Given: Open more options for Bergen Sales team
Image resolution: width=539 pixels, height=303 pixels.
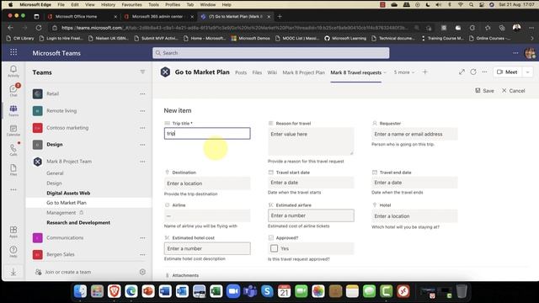Looking at the screenshot, I should 142,254.
